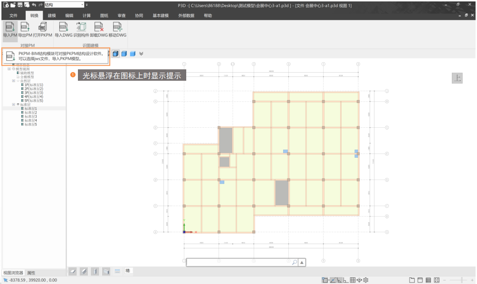Click the blue line-weight icon in bottom toolbar
Screen dimensions: 477x284
pyautogui.click(x=117, y=271)
